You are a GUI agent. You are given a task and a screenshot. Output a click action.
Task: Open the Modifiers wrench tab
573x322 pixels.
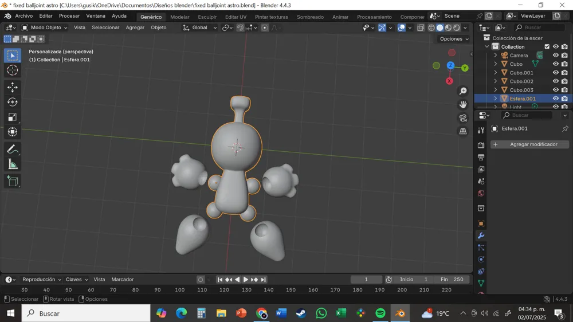coord(481,235)
